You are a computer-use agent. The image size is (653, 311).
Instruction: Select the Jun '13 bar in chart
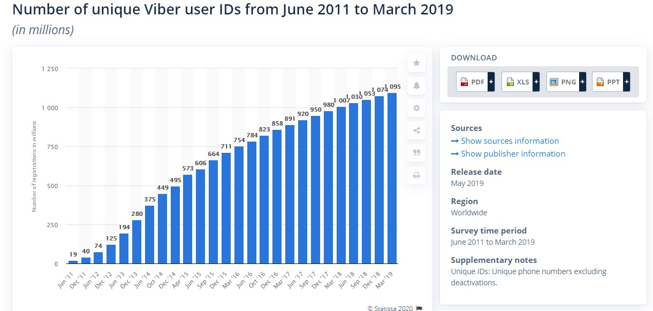click(124, 248)
